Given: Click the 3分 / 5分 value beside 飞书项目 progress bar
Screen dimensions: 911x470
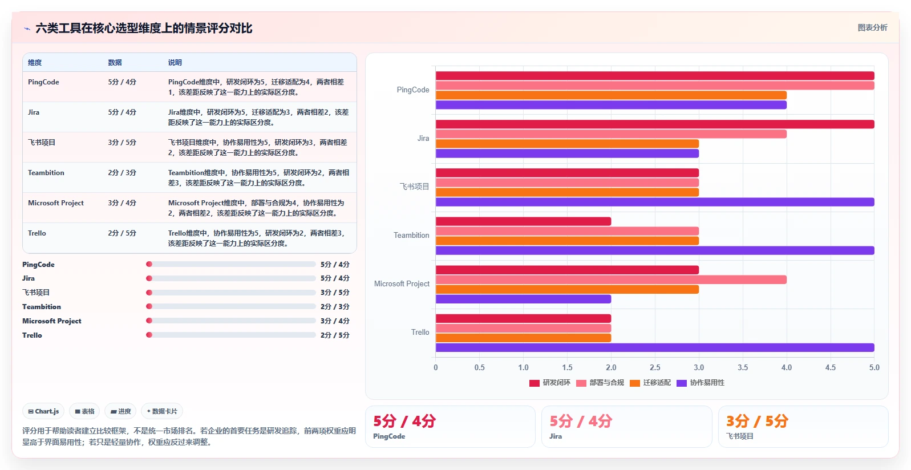Looking at the screenshot, I should (335, 293).
